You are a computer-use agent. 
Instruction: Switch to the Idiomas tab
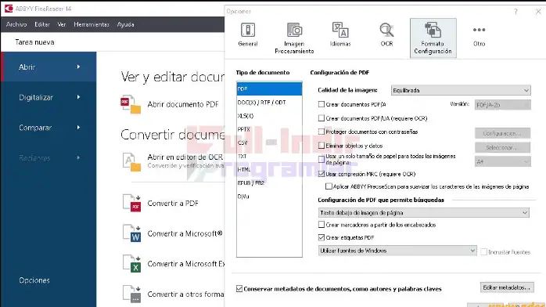(x=340, y=34)
